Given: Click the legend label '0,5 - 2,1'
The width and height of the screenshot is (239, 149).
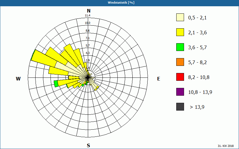Looking at the screenshot, I should tap(197, 18).
